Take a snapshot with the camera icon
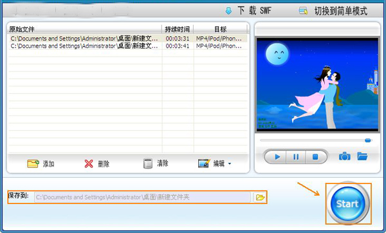The width and height of the screenshot is (386, 233). [x=345, y=156]
